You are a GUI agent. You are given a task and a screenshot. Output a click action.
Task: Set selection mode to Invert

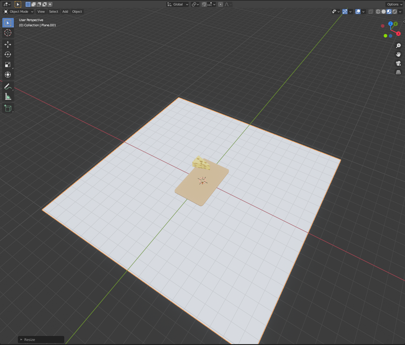click(x=45, y=4)
